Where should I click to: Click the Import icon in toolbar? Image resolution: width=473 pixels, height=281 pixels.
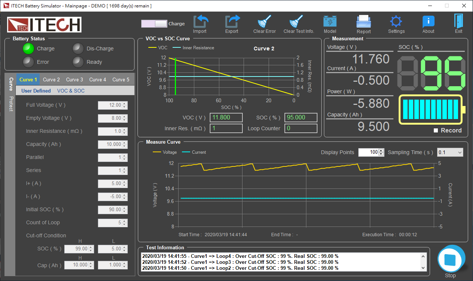200,22
